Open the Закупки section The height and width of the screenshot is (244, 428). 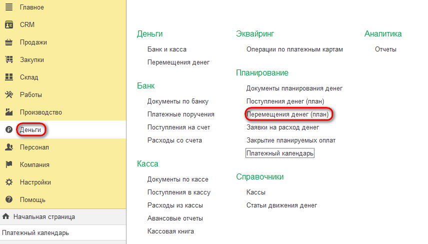tap(31, 60)
